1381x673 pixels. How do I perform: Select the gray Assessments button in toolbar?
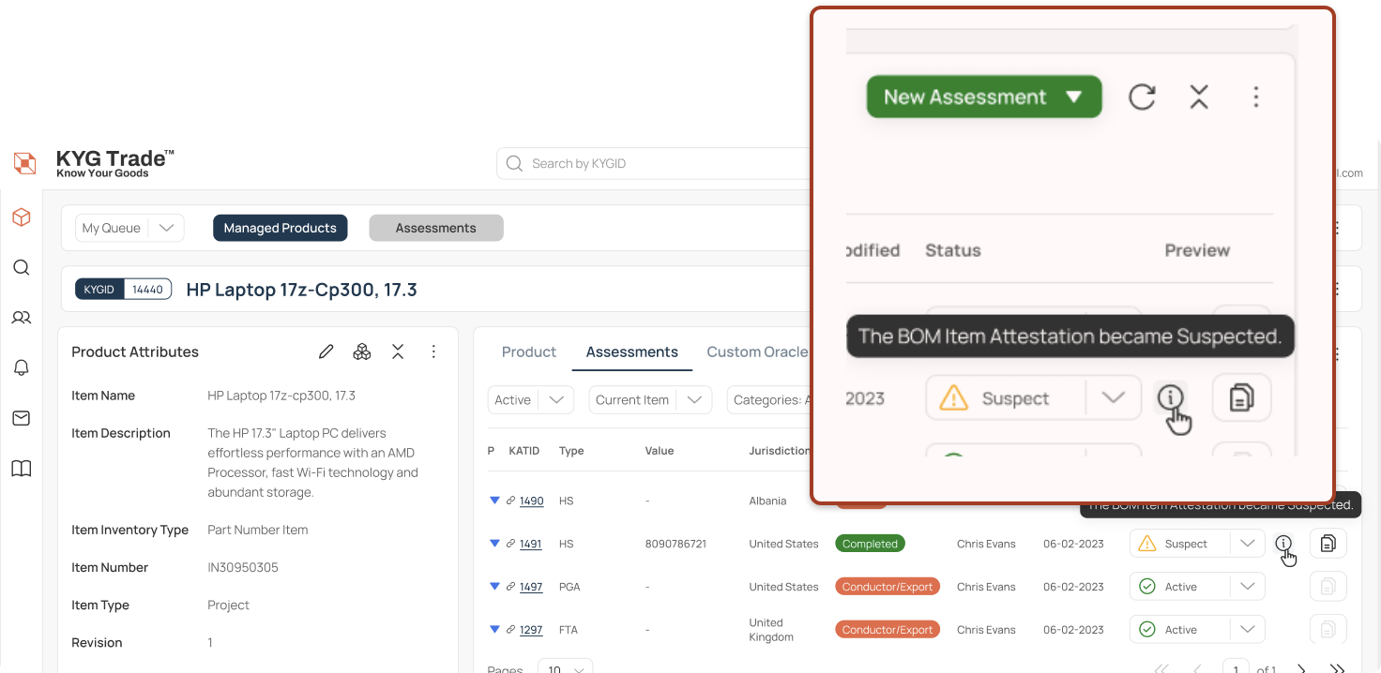[x=436, y=228]
